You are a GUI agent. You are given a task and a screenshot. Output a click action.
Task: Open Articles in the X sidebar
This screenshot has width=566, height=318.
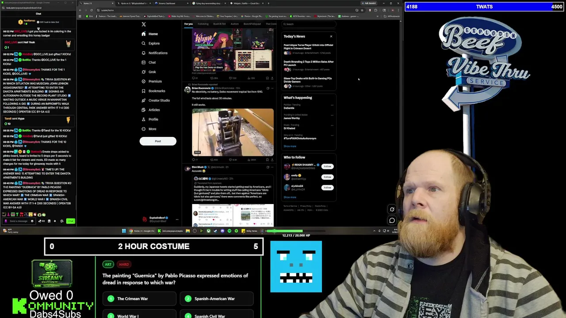[x=151, y=110]
